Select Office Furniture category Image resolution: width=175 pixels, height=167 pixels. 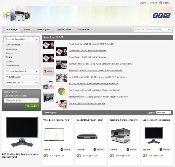pyautogui.click(x=13, y=45)
